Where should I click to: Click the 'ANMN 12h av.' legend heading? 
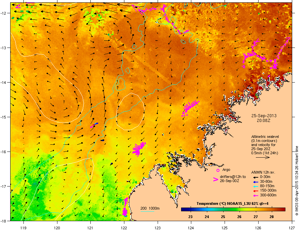263,173
